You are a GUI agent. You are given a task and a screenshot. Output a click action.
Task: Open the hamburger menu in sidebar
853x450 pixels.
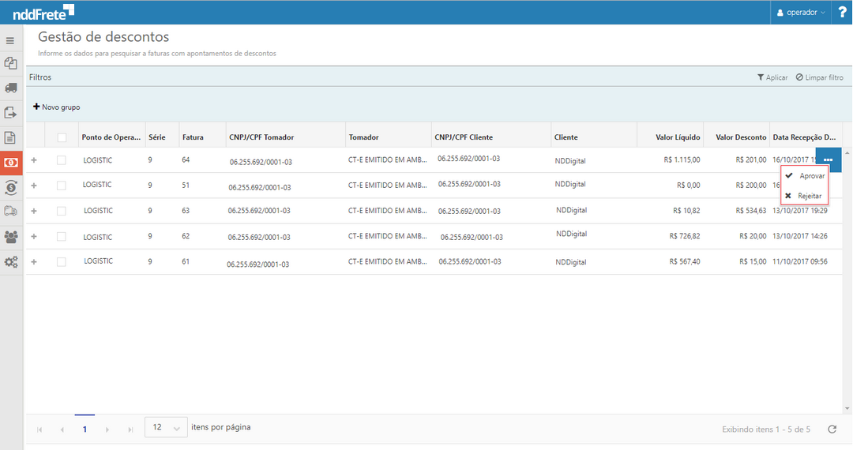click(11, 40)
